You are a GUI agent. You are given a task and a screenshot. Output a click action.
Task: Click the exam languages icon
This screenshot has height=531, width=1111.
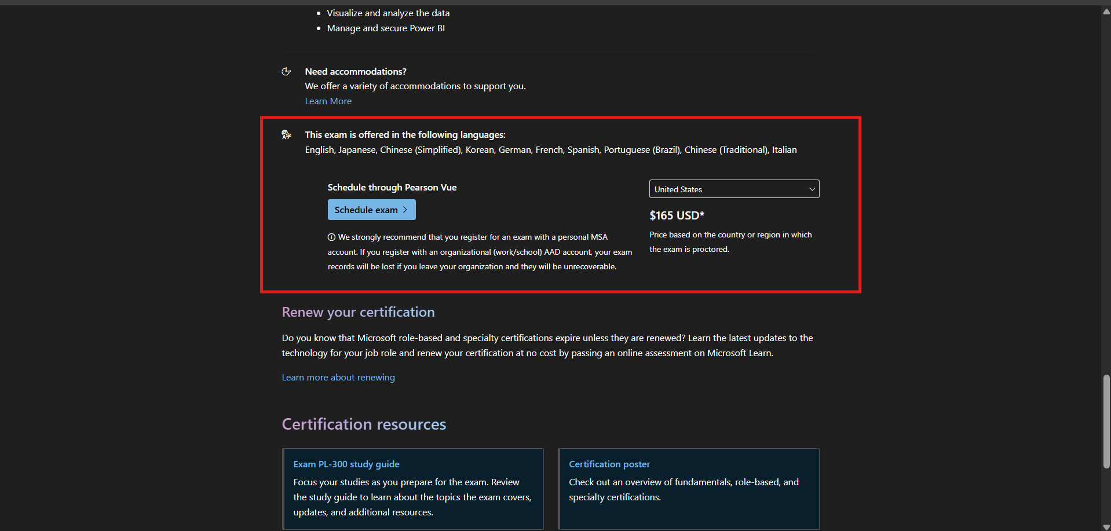(x=286, y=134)
